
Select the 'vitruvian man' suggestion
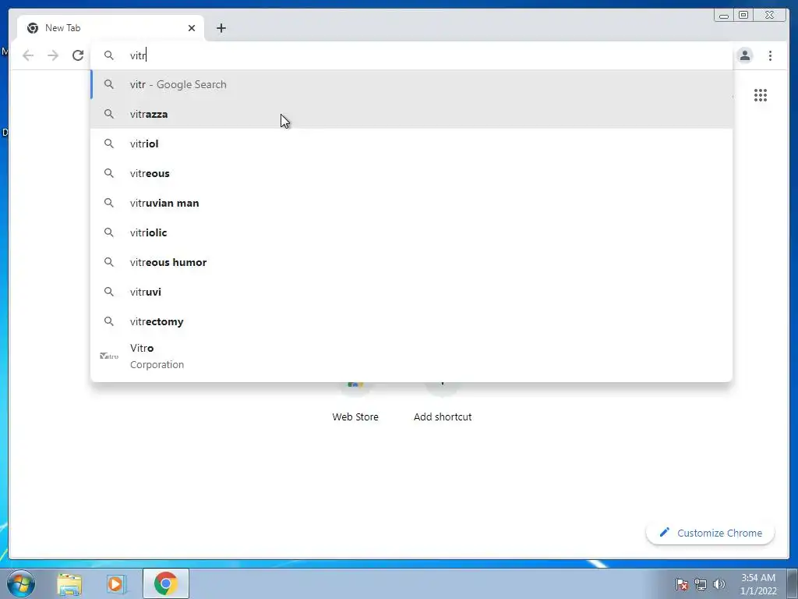click(411, 203)
